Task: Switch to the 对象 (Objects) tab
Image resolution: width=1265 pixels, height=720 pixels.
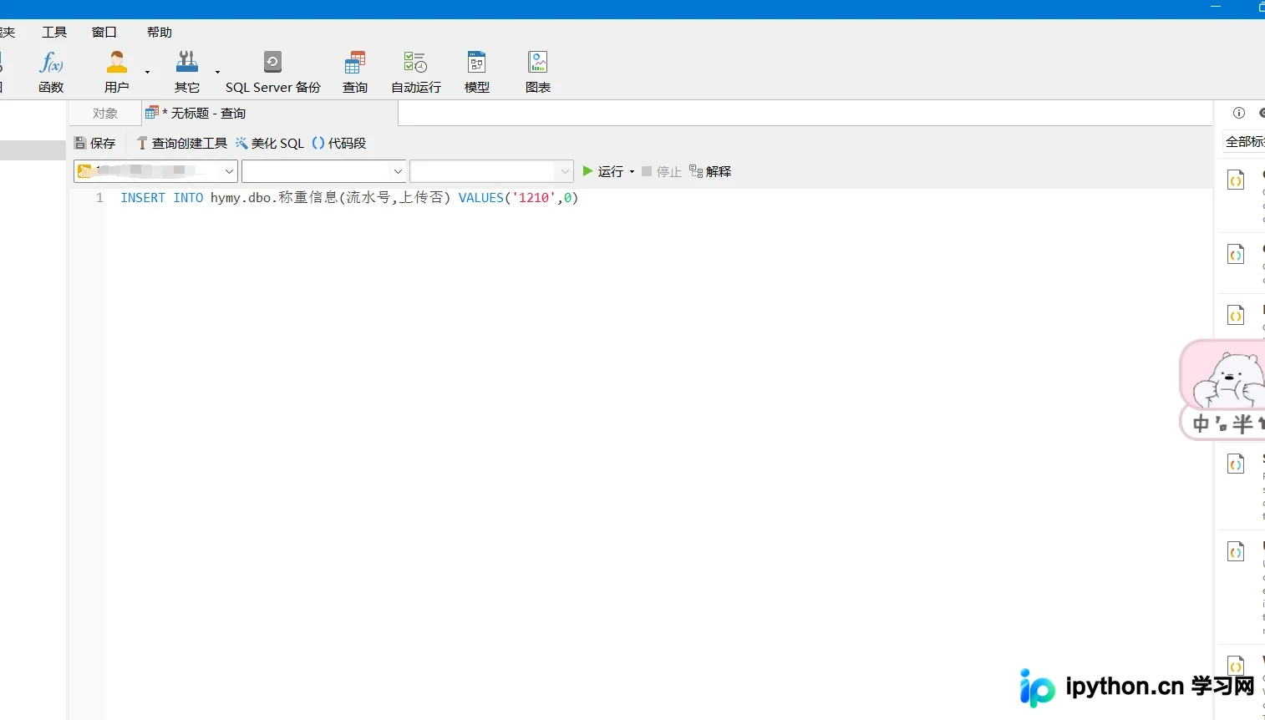Action: pyautogui.click(x=105, y=114)
